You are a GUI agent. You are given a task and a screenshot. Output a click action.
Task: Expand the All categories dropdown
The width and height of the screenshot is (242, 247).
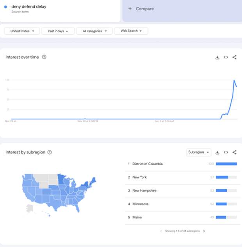pos(94,31)
